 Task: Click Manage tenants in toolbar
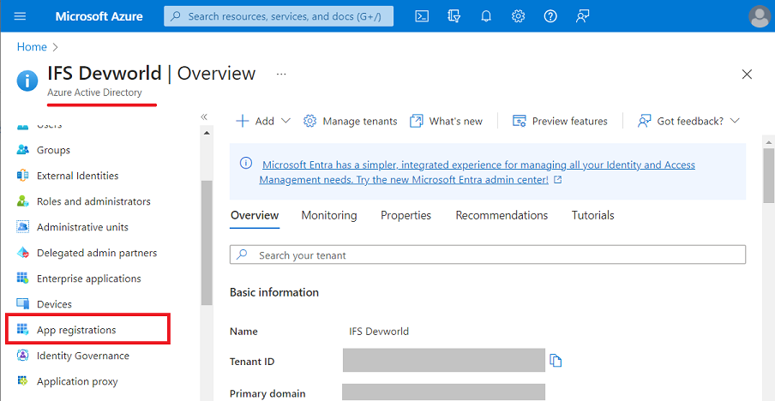click(350, 121)
